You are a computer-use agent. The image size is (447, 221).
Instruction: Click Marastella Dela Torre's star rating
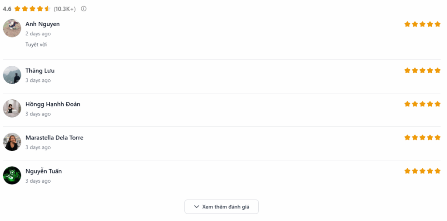[422, 137]
